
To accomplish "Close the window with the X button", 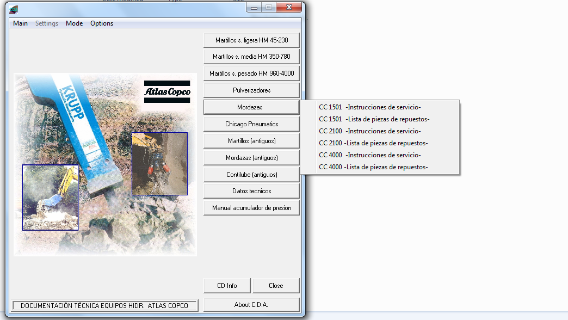I will click(x=289, y=7).
